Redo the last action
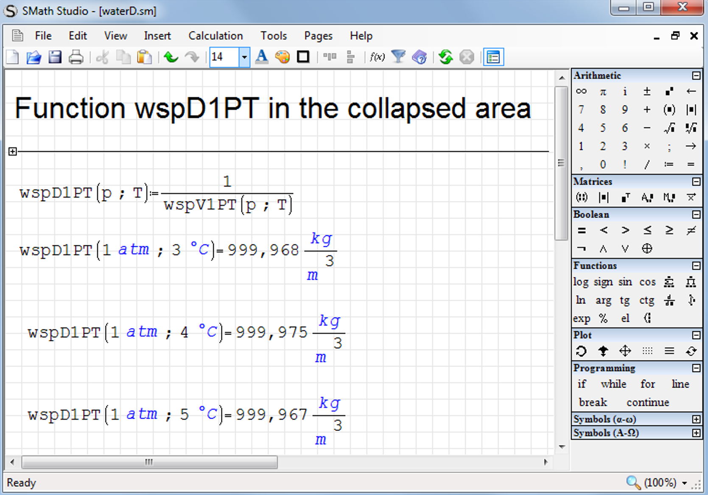The height and width of the screenshot is (495, 708). [192, 57]
